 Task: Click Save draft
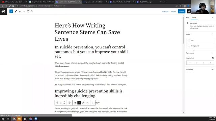165,11
